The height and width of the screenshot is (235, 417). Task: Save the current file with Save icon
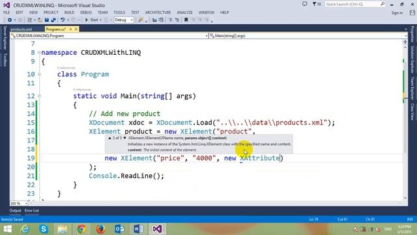coord(47,20)
